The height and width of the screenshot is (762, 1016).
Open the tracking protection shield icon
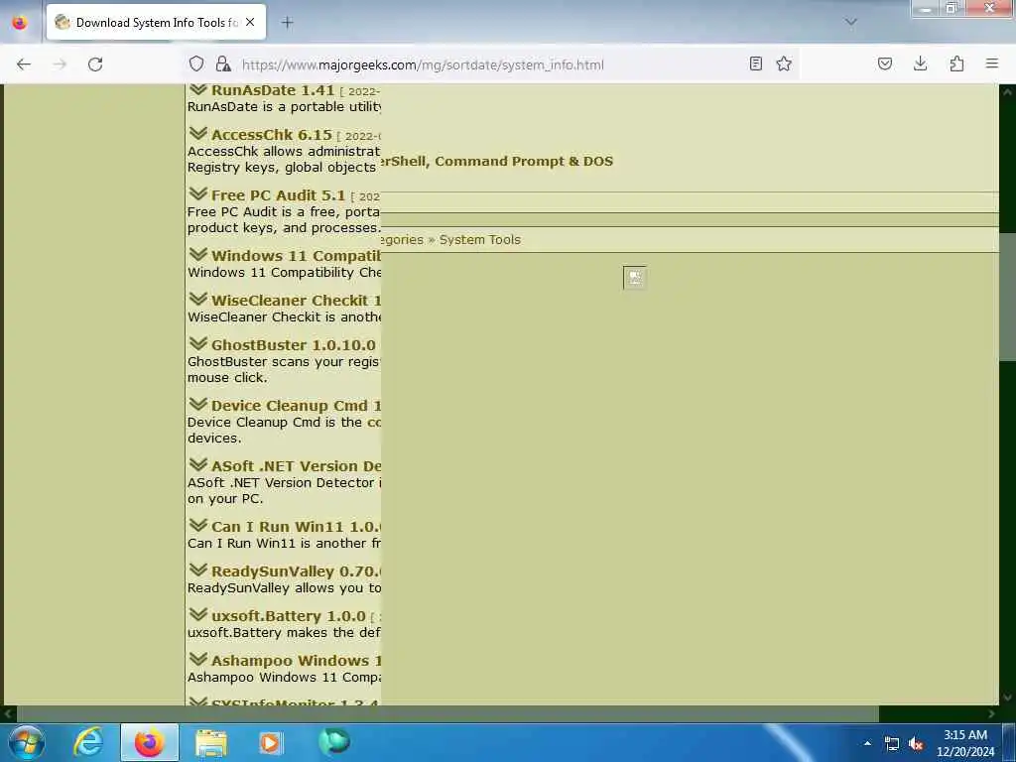coord(196,63)
